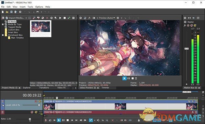Open event FX on the video clip
This screenshot has height=124, width=205.
point(193,101)
